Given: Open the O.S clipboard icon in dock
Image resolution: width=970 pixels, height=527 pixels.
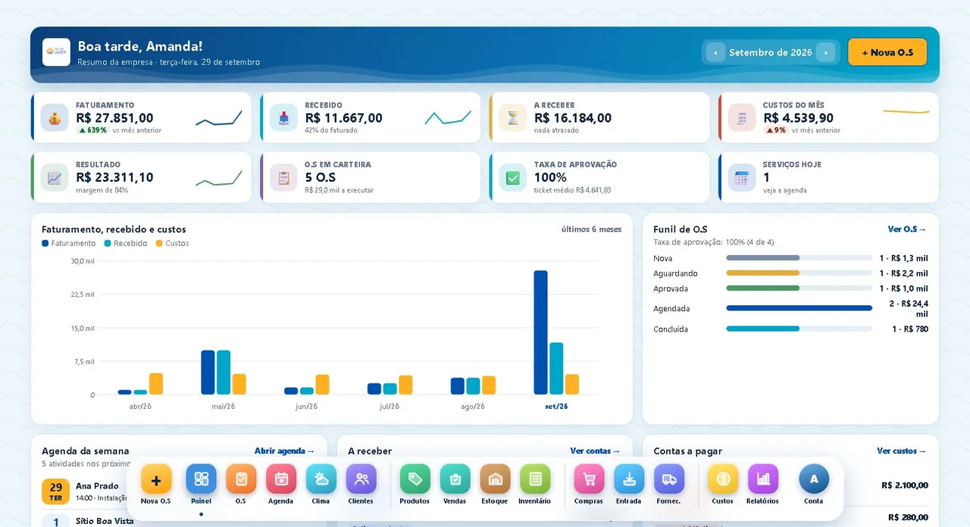Looking at the screenshot, I should point(241,479).
